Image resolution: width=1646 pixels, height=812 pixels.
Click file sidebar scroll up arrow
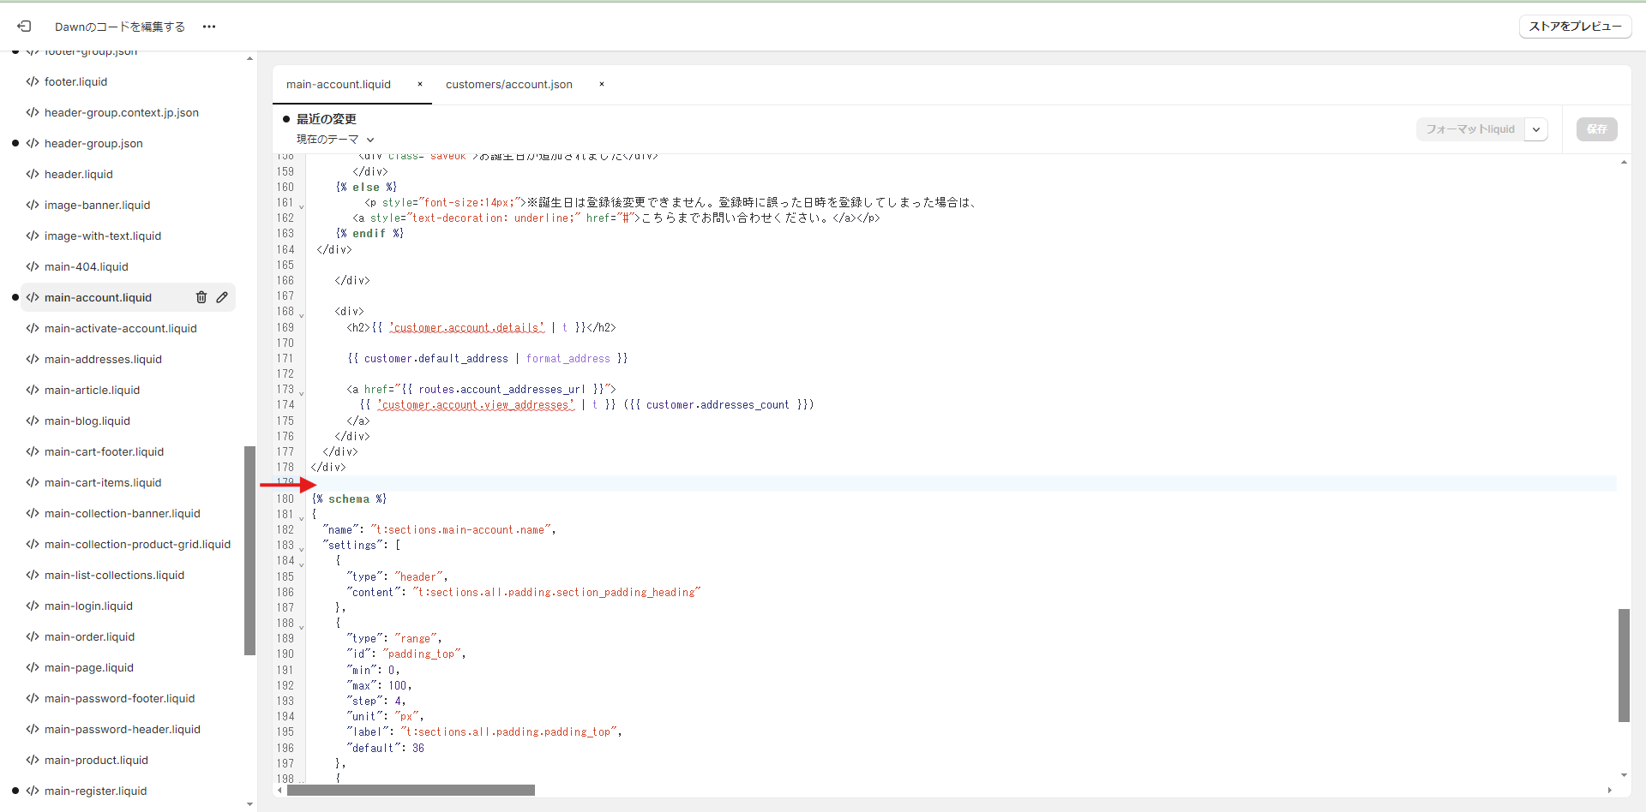tap(249, 58)
